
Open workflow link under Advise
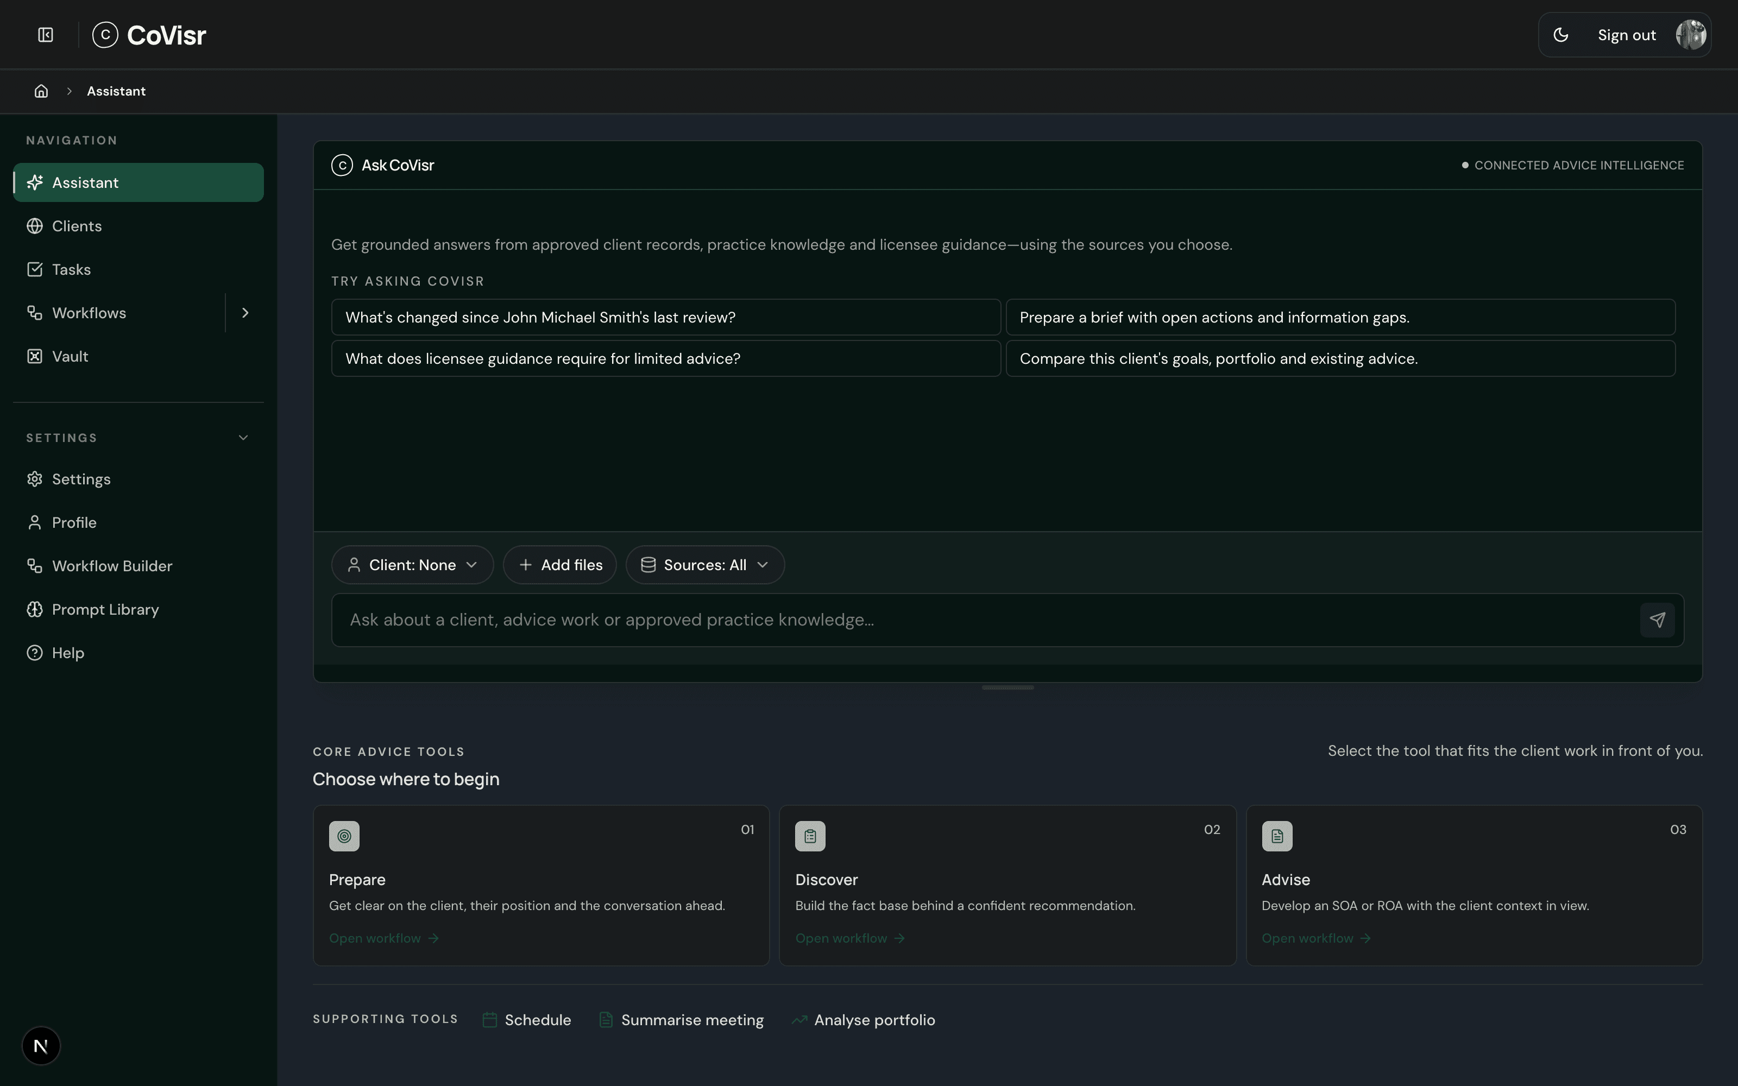coord(1317,938)
